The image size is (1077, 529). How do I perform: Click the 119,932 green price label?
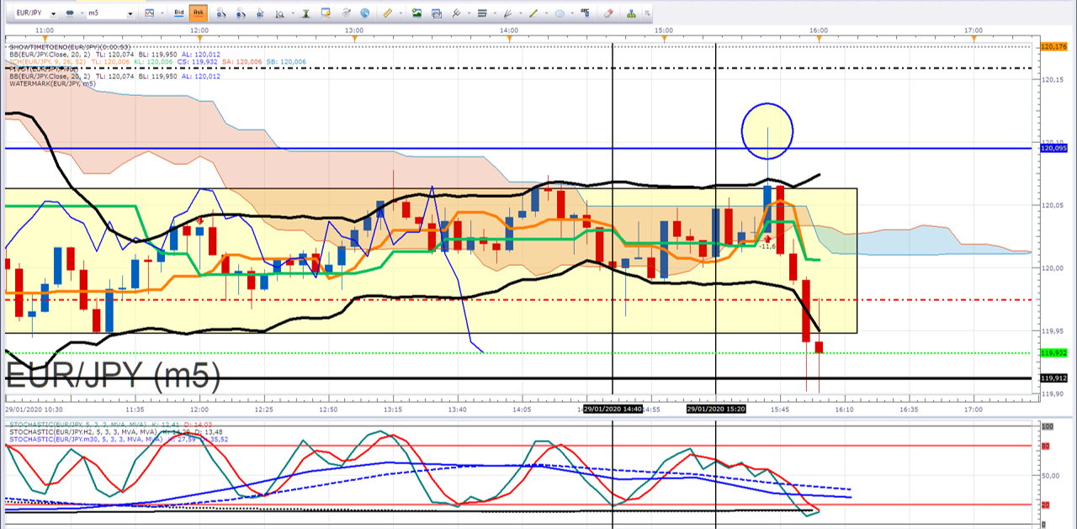1054,353
